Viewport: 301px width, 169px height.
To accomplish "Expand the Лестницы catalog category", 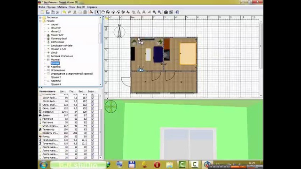I will (40, 17).
